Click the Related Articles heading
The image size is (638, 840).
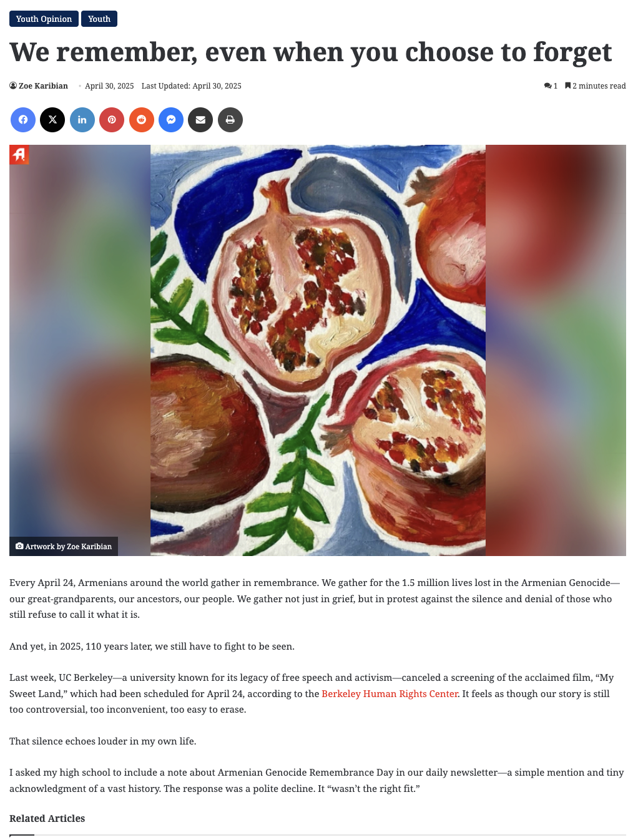click(x=47, y=818)
